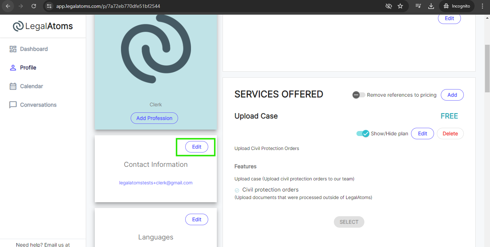Add a new service offered
The image size is (490, 247).
click(452, 95)
